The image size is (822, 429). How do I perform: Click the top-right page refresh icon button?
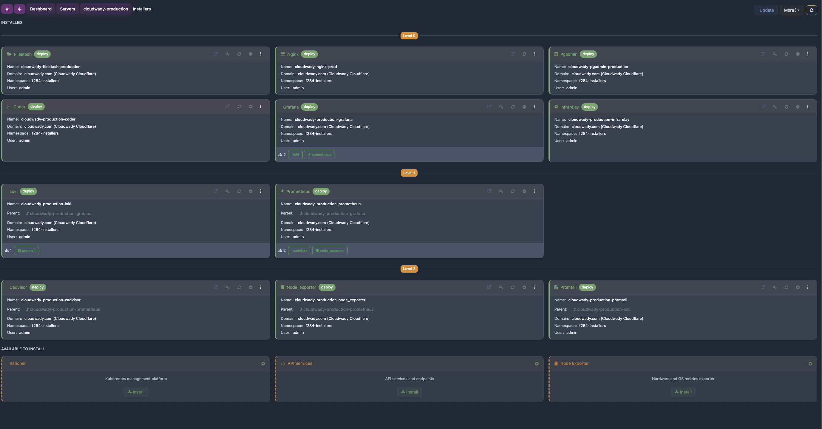[812, 10]
